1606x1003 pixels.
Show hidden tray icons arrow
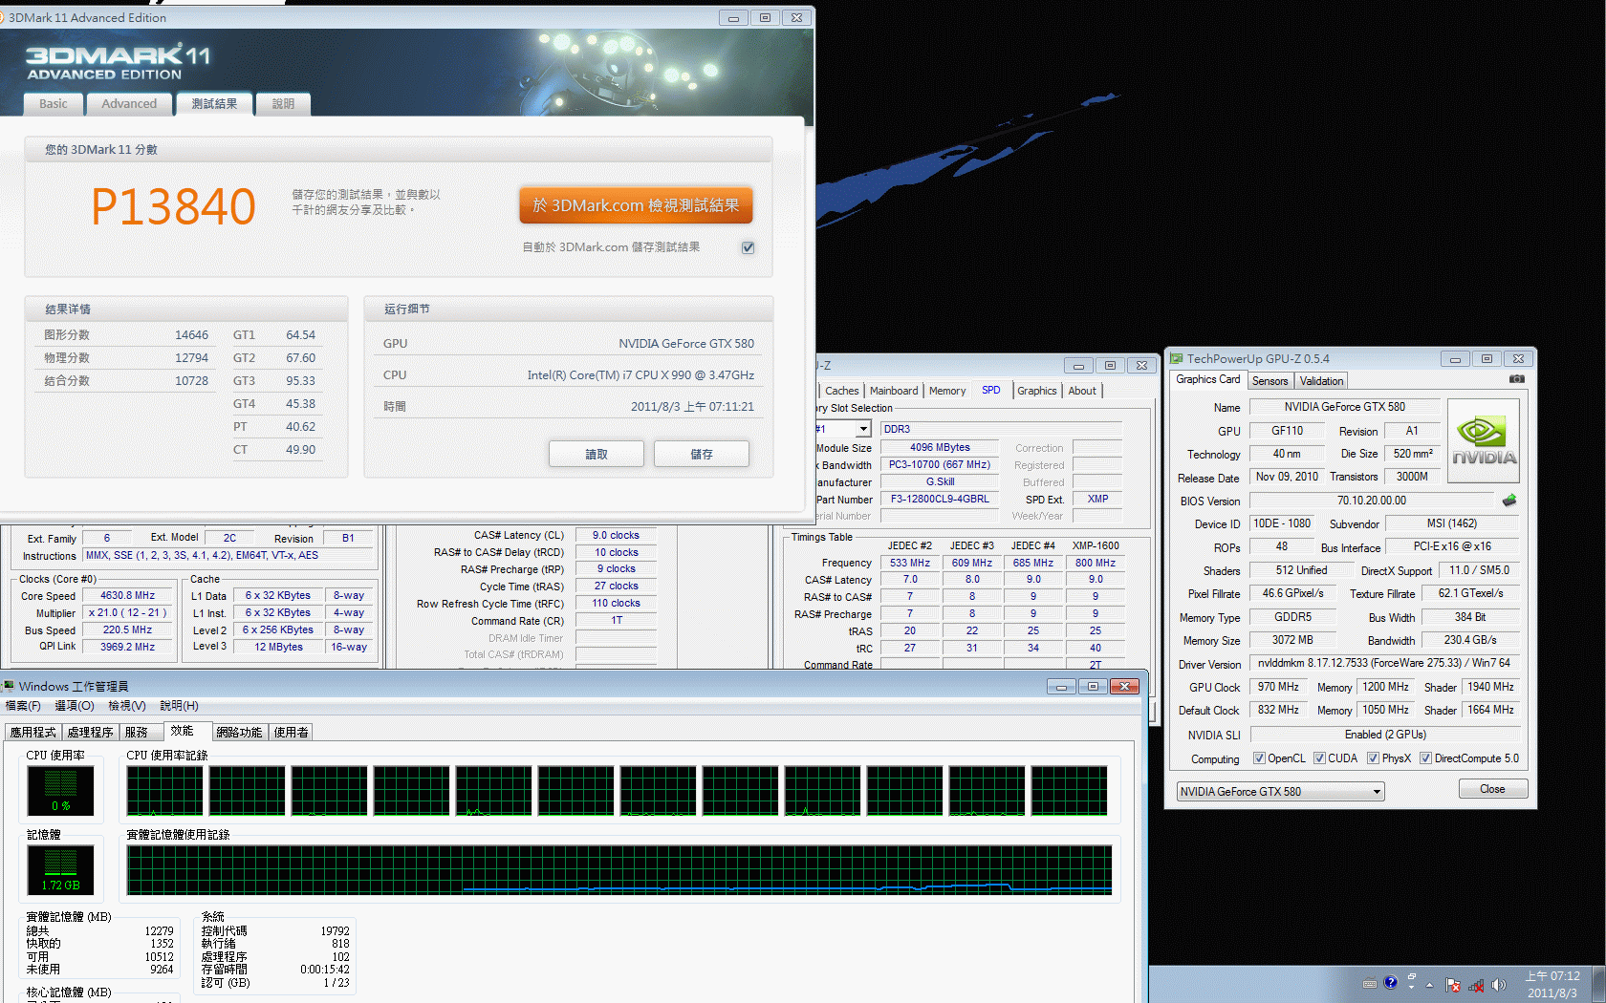point(1430,985)
